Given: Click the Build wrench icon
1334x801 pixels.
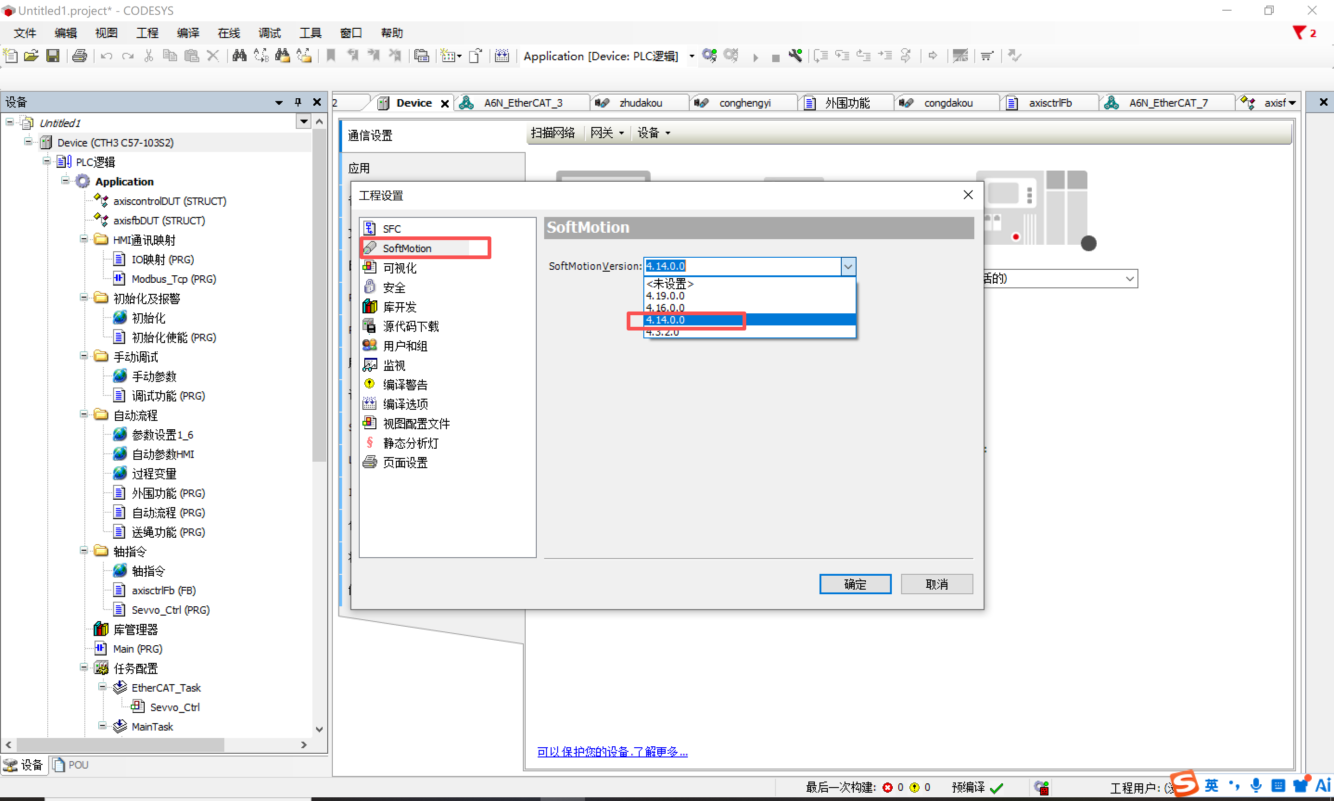Looking at the screenshot, I should (x=795, y=56).
